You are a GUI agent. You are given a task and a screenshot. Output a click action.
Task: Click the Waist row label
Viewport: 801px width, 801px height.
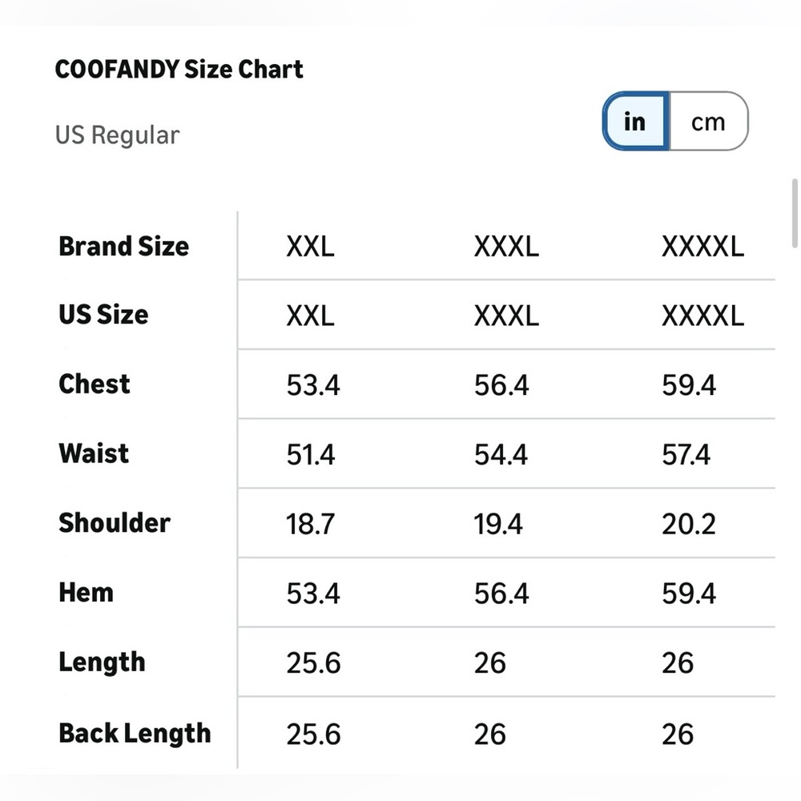94,453
